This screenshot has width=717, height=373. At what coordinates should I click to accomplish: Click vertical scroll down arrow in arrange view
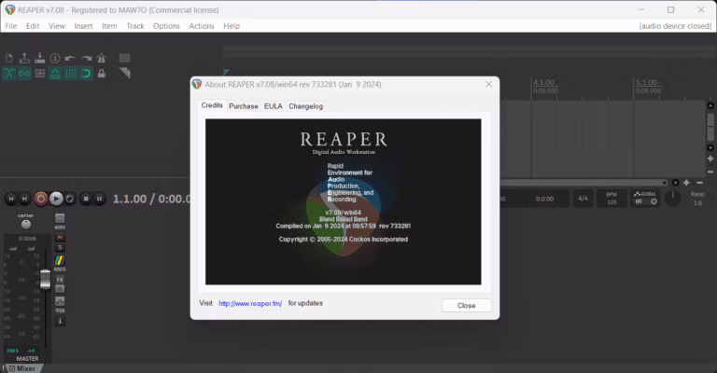710,147
